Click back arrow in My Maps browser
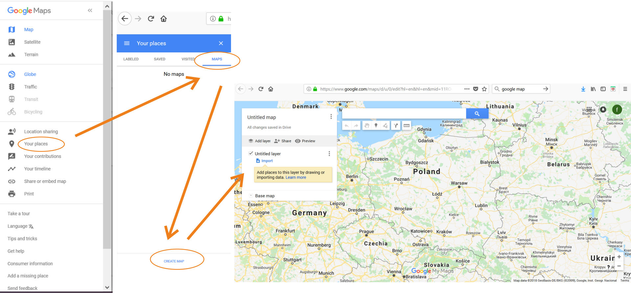 click(241, 89)
